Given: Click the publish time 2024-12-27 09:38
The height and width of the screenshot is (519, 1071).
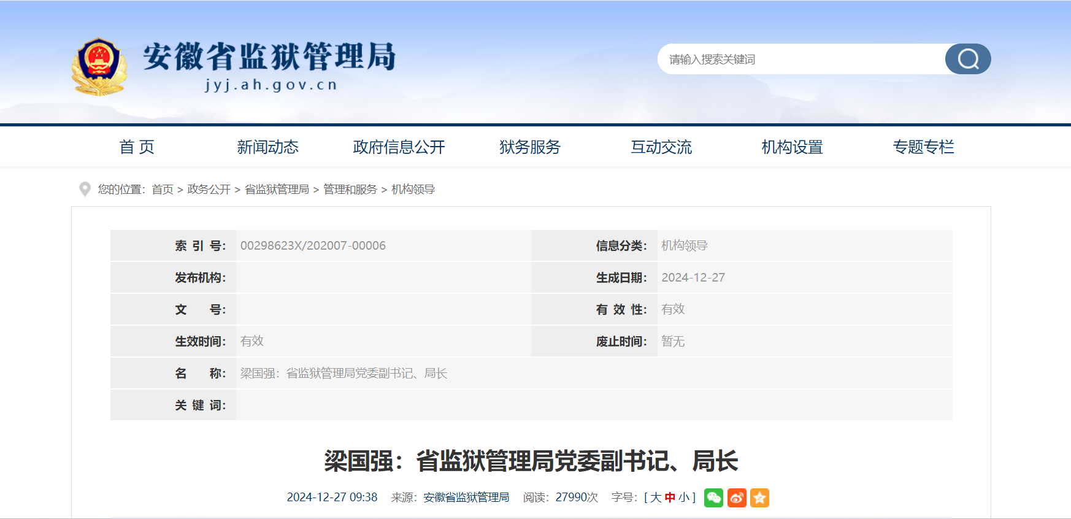Looking at the screenshot, I should tap(332, 498).
